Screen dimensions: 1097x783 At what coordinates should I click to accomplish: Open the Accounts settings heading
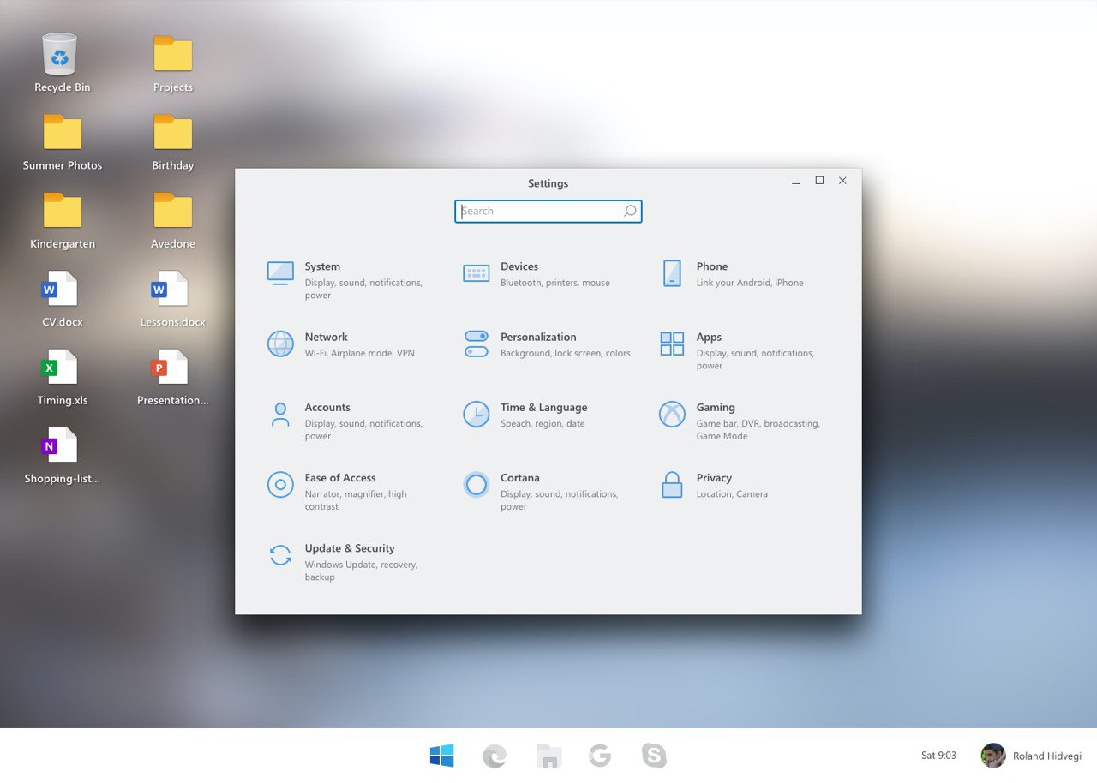click(x=327, y=408)
